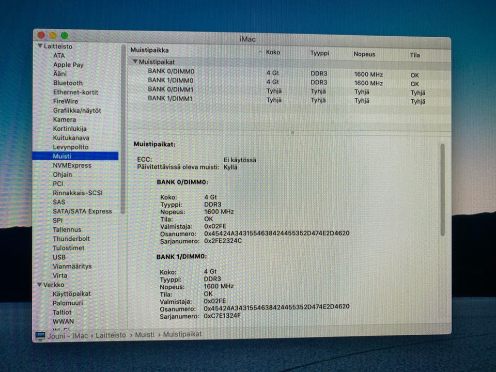Select Käyttöpaikat under Verkko
The image size is (496, 372).
[x=71, y=294]
